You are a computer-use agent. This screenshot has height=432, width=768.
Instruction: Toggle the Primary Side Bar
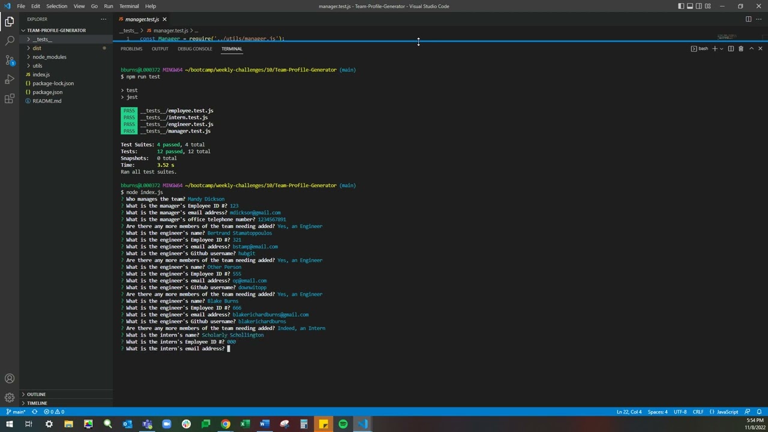tap(681, 6)
